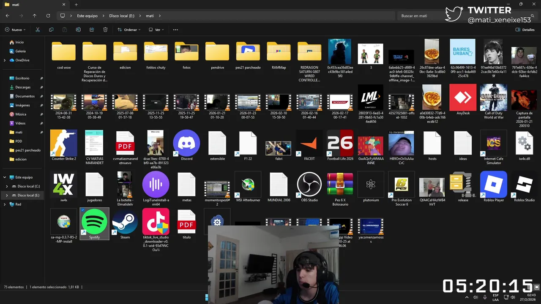Open Roblox Studio shortcut
This screenshot has height=304, width=541.
[524, 185]
